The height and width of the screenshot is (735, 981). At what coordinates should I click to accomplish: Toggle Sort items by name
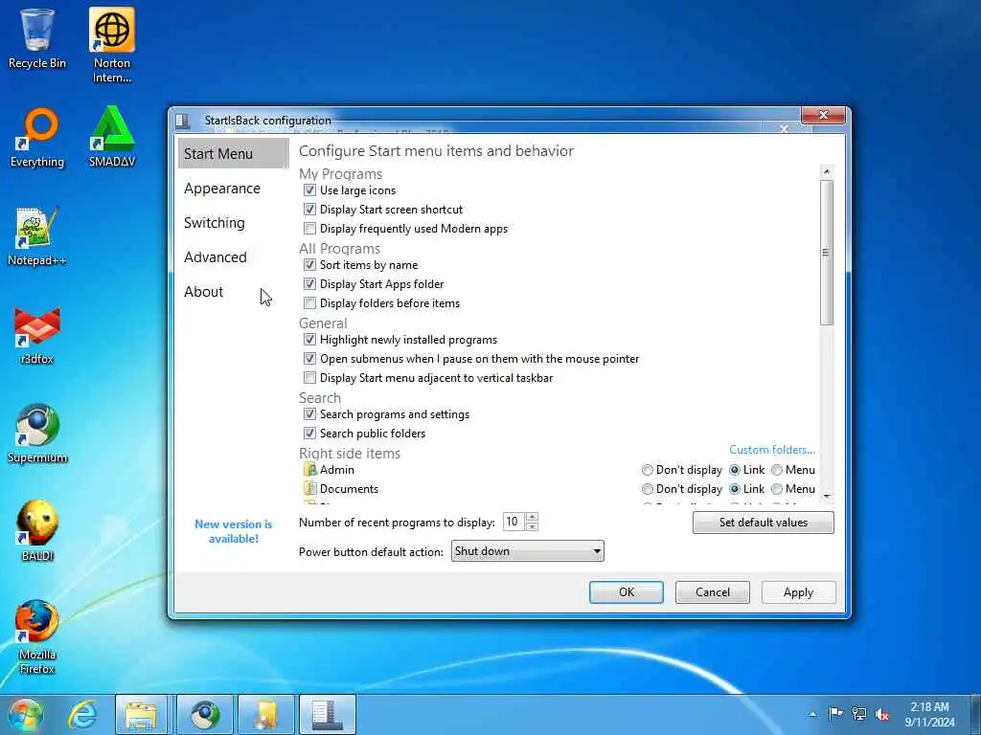point(309,265)
